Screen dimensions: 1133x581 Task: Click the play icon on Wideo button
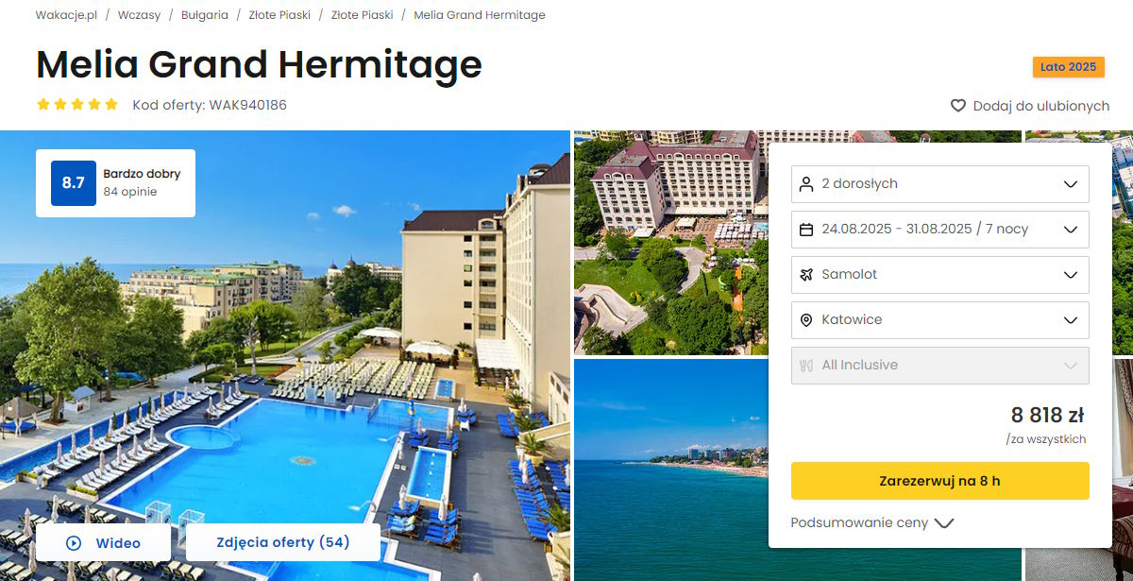point(74,543)
